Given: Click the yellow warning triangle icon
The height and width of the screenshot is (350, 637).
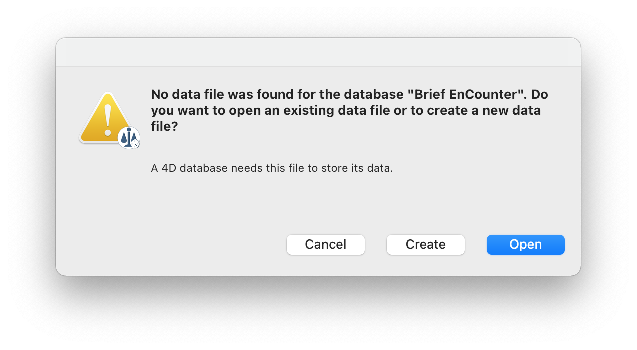Looking at the screenshot, I should 105,118.
